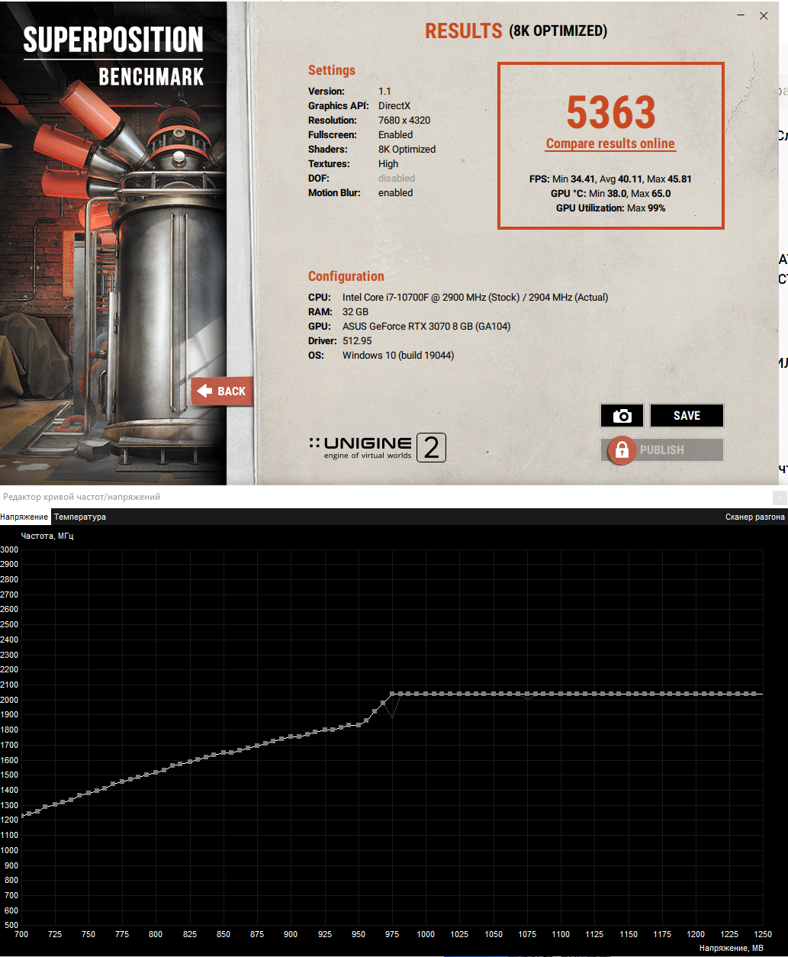Save the benchmark results

[687, 416]
